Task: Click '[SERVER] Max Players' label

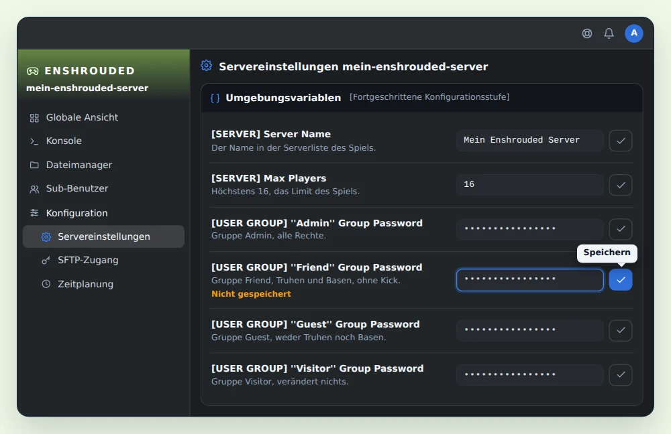Action: click(x=269, y=178)
